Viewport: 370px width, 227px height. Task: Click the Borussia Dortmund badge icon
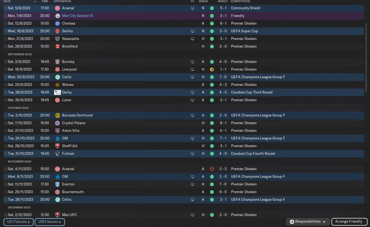(58, 115)
